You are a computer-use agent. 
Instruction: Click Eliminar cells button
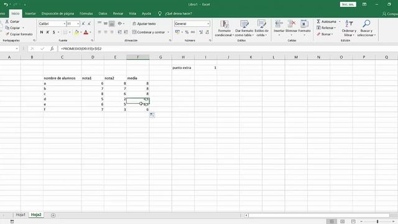[291, 28]
